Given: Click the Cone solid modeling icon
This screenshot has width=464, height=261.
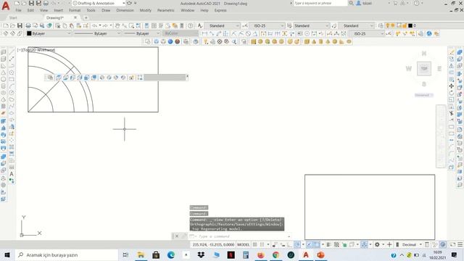Looking at the screenshot, I should pyautogui.click(x=314, y=41).
